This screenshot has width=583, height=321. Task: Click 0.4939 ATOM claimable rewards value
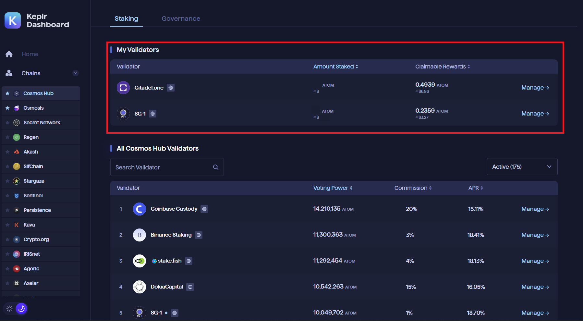(431, 85)
